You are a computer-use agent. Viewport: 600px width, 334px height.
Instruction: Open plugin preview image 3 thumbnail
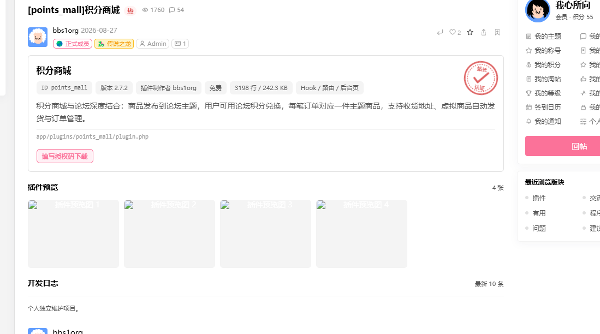tap(265, 234)
